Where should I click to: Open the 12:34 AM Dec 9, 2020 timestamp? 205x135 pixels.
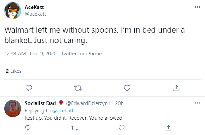tap(30, 54)
